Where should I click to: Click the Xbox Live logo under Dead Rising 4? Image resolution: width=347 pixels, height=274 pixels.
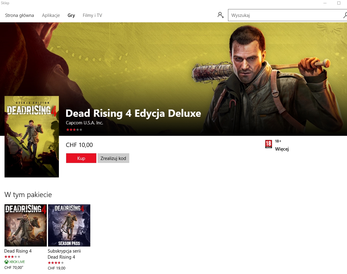(x=14, y=262)
